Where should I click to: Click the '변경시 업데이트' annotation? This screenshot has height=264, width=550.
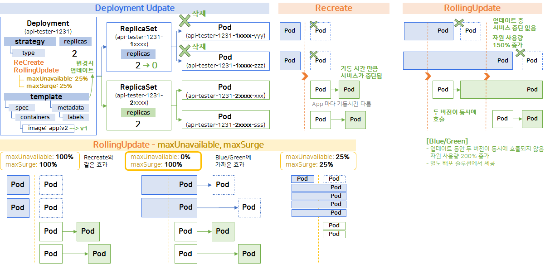(x=82, y=67)
